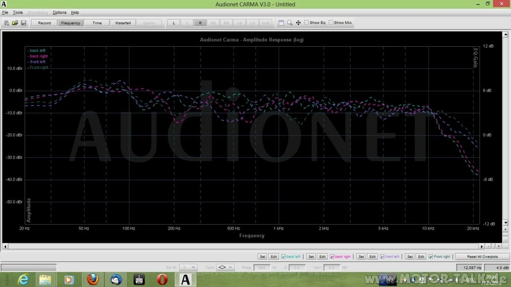Enable the Show Eq checkbox
511x287 pixels.
(307, 23)
